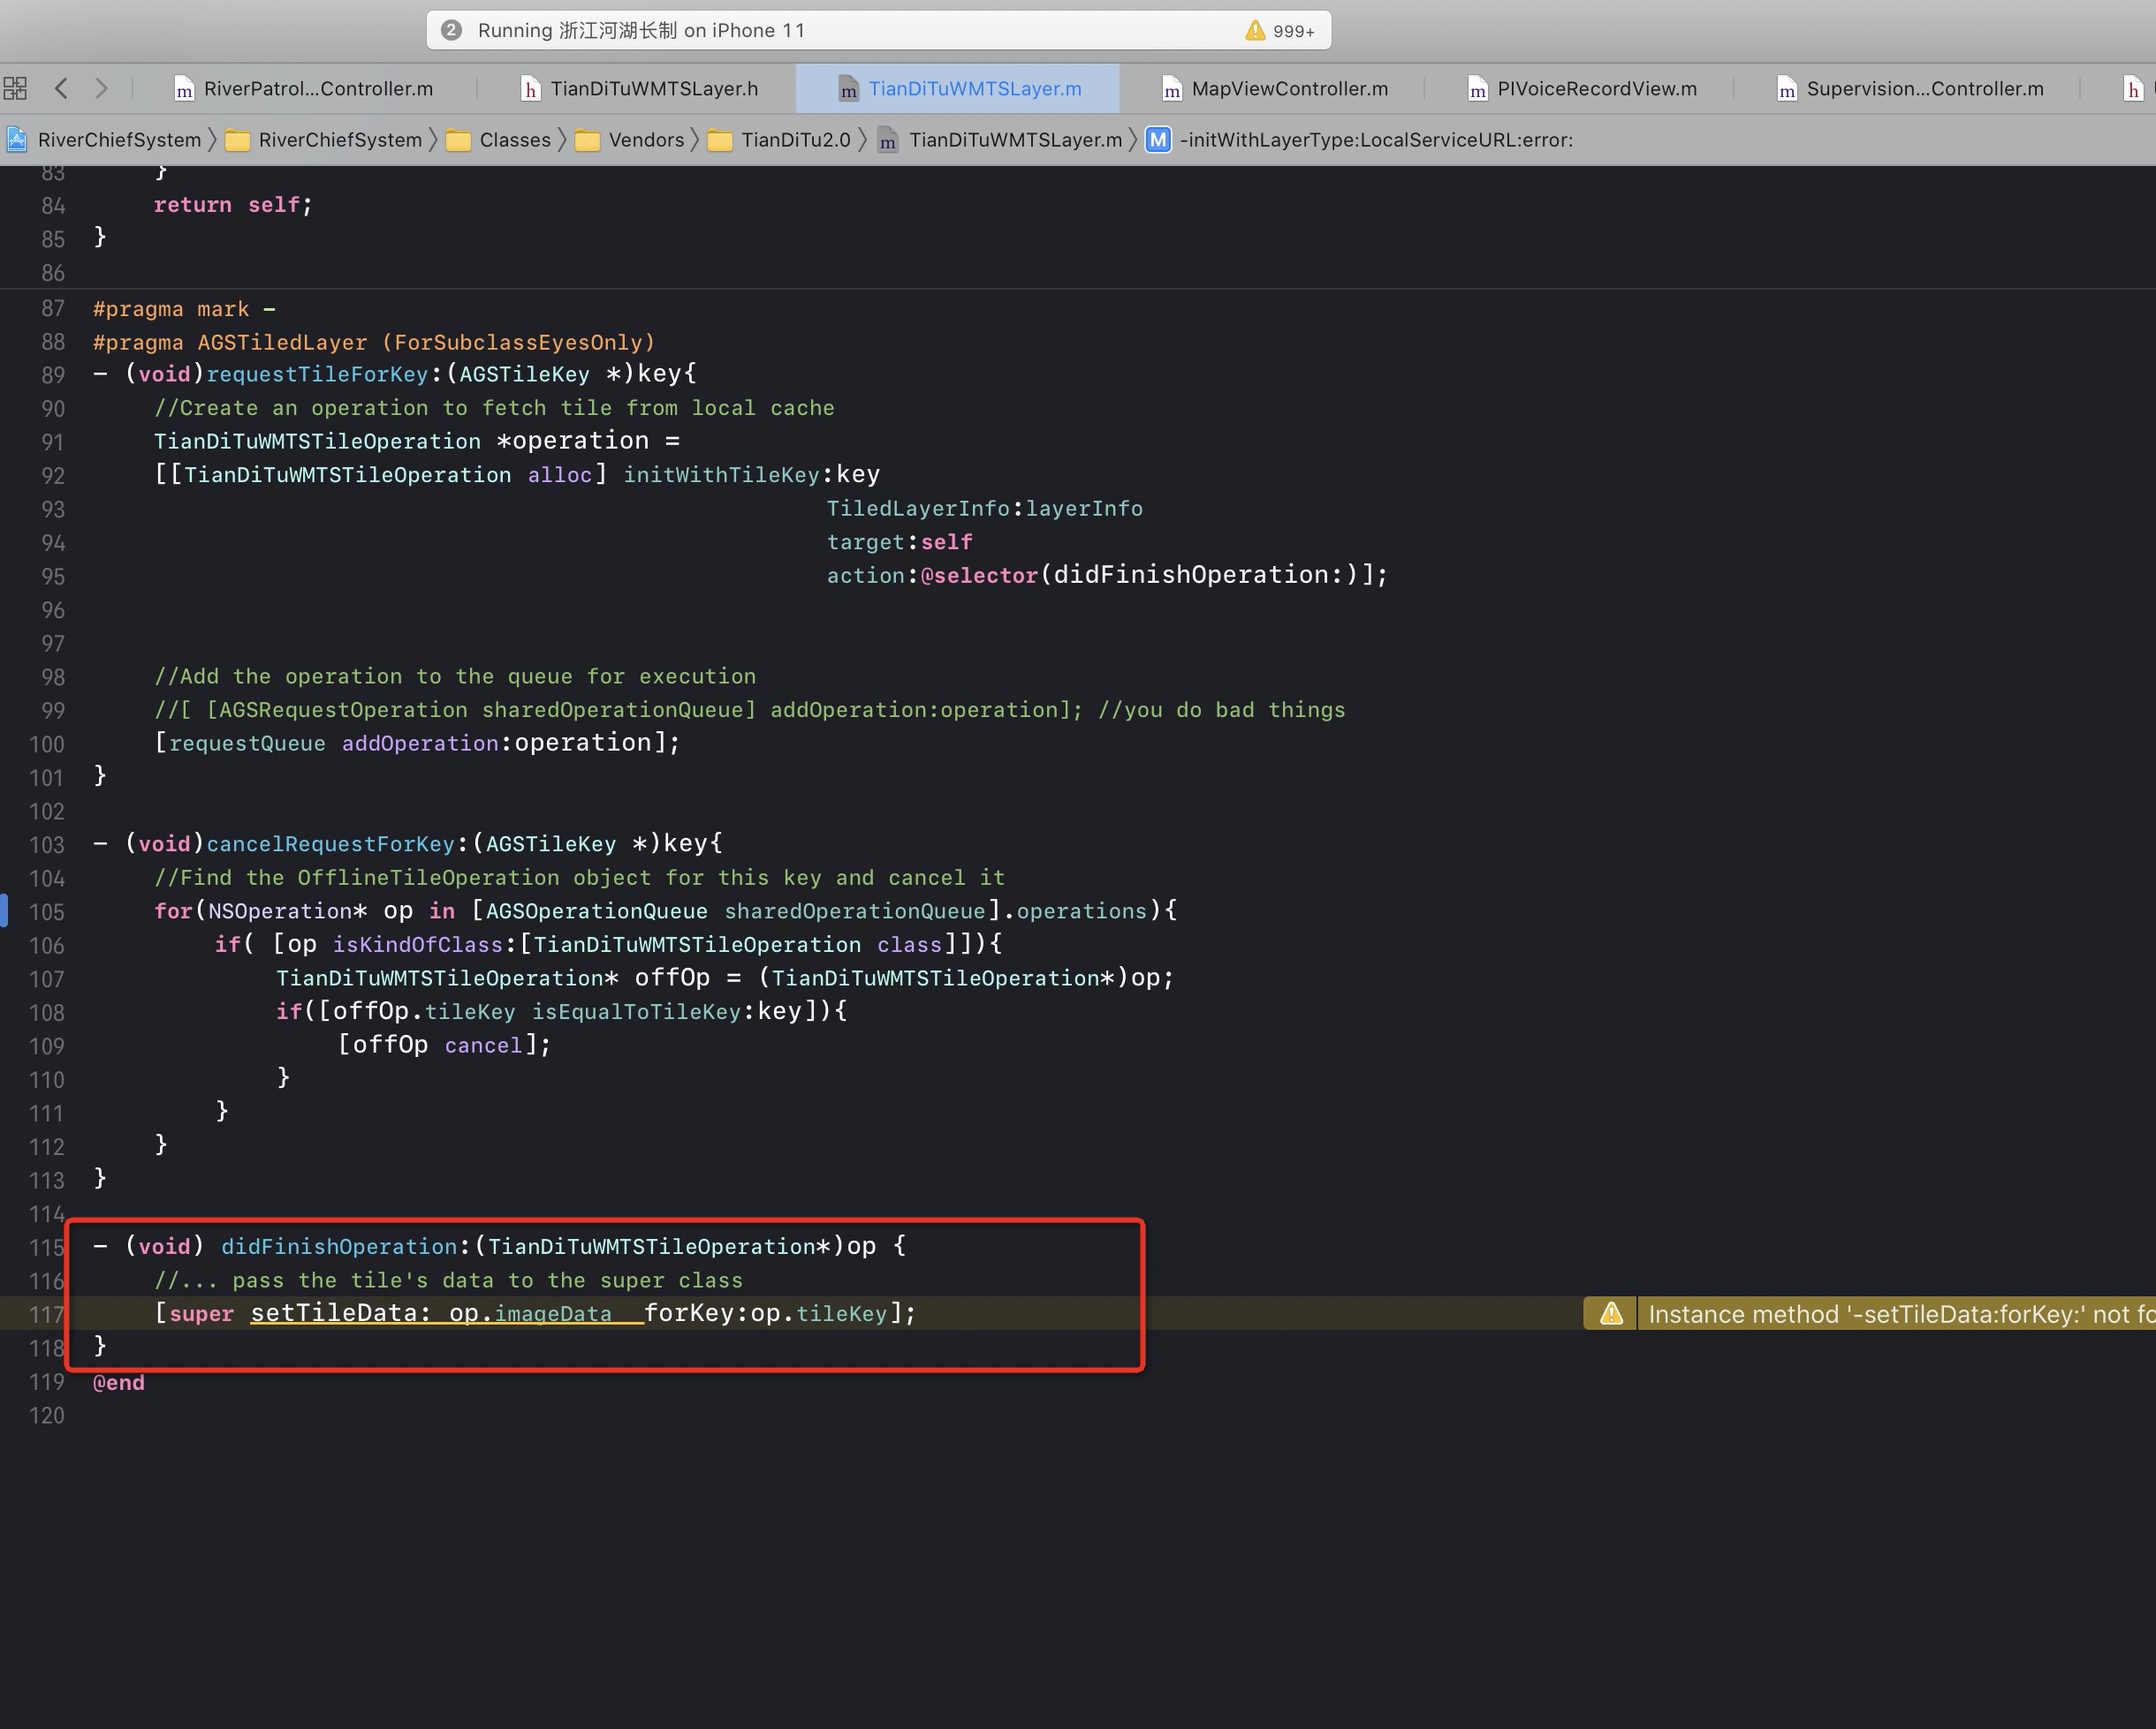Click line number 105 gutter to add breakpoint
This screenshot has height=1729, width=2156.
46,912
